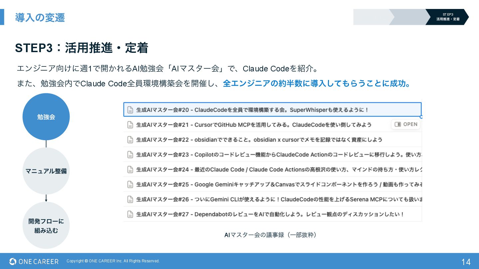Click the sentence mentioning AIマスター会 and Claude Code
Viewport: 479px width, 269px height.
pos(168,68)
